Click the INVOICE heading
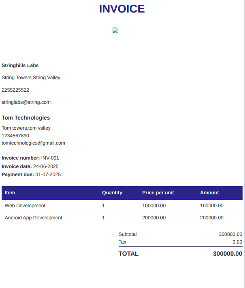Viewport: 245px width, 288px height. [x=122, y=9]
